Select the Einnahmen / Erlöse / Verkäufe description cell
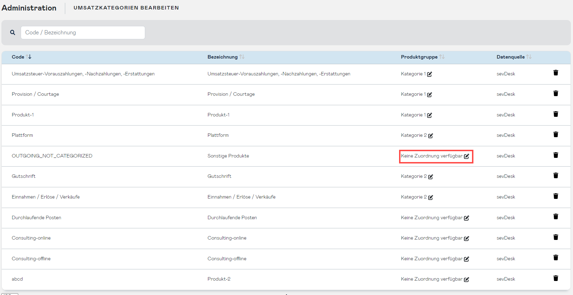Screen dimensions: 573x295 pyautogui.click(x=241, y=197)
